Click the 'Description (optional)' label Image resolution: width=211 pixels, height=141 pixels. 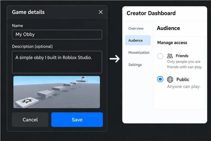(x=32, y=46)
